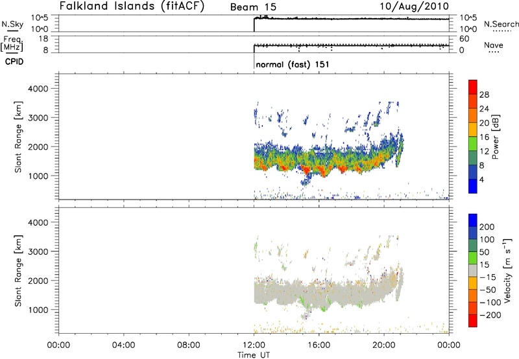The image size is (519, 359).
Task: Click Velocity color bar segment between 100 and 200
Action: (x=473, y=233)
